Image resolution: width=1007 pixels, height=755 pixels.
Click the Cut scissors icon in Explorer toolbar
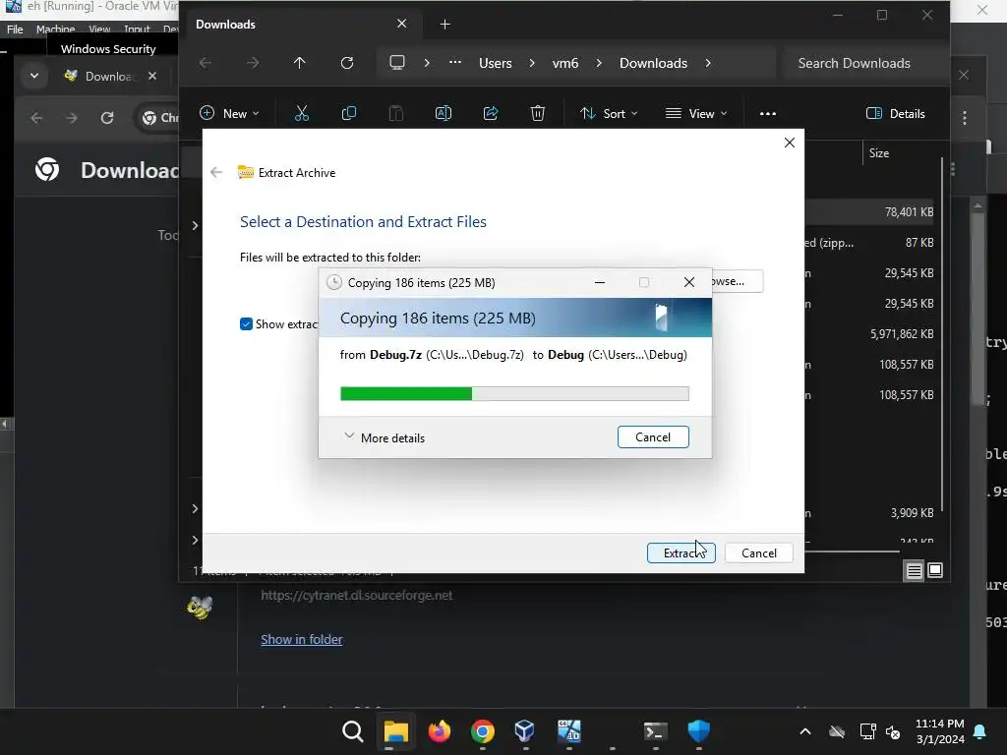click(x=301, y=114)
